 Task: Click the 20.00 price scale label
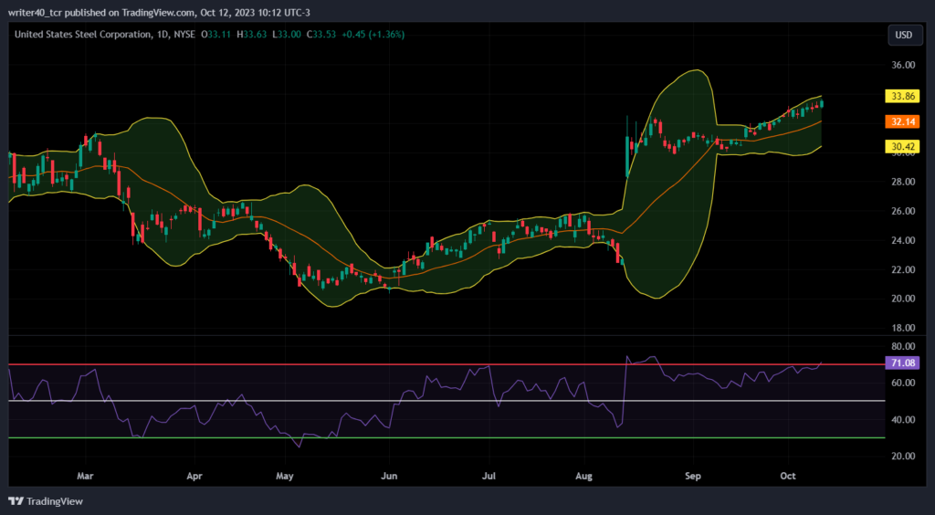click(x=901, y=299)
